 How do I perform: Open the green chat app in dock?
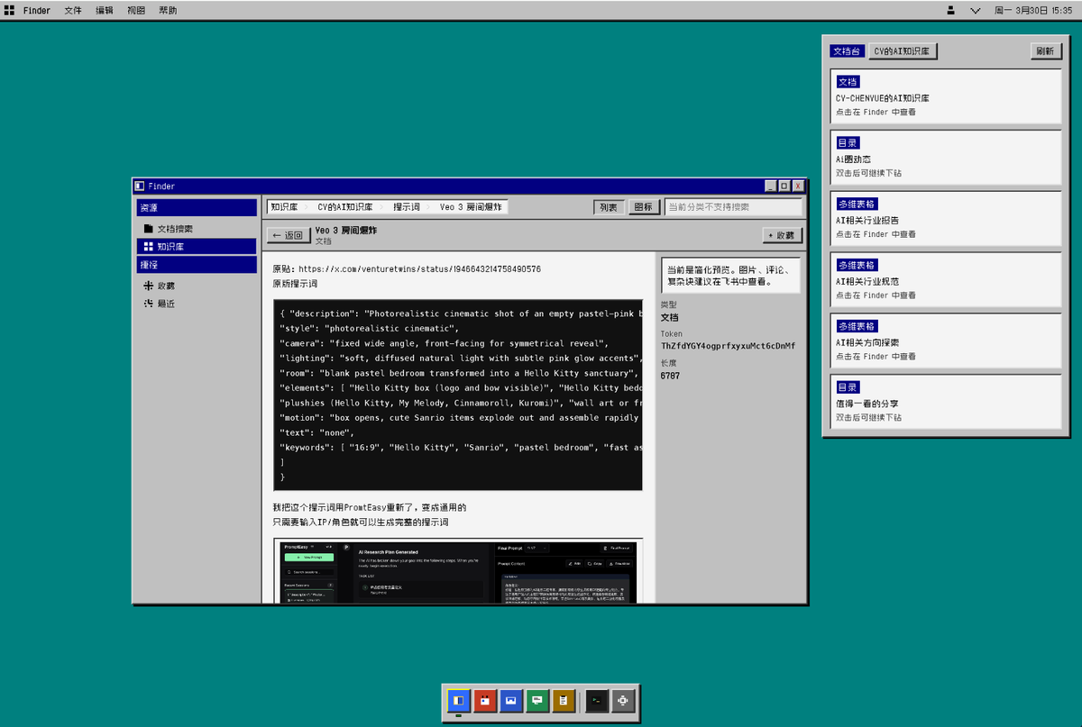[x=537, y=700]
